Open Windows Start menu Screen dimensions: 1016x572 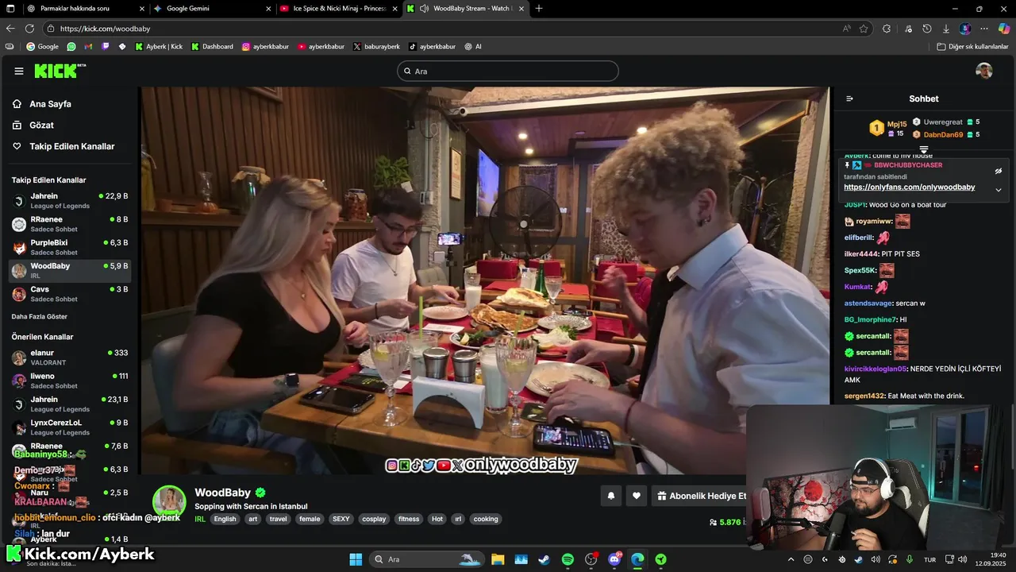[x=355, y=559]
